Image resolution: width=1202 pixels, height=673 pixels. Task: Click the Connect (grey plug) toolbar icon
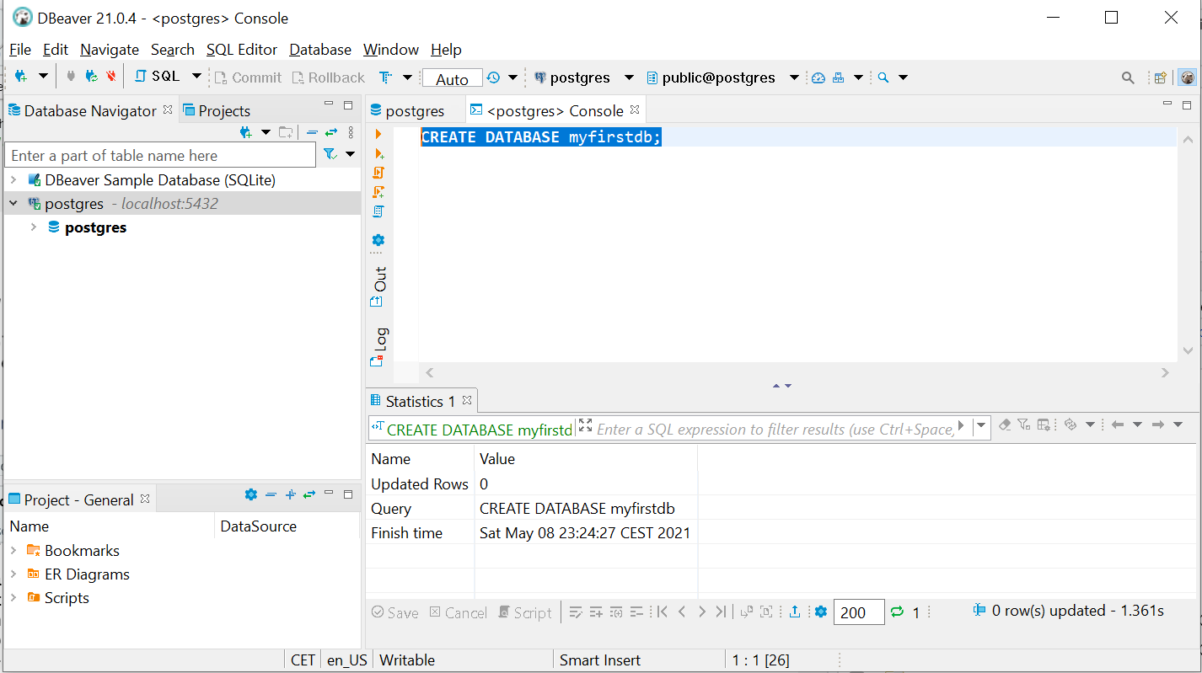point(71,77)
